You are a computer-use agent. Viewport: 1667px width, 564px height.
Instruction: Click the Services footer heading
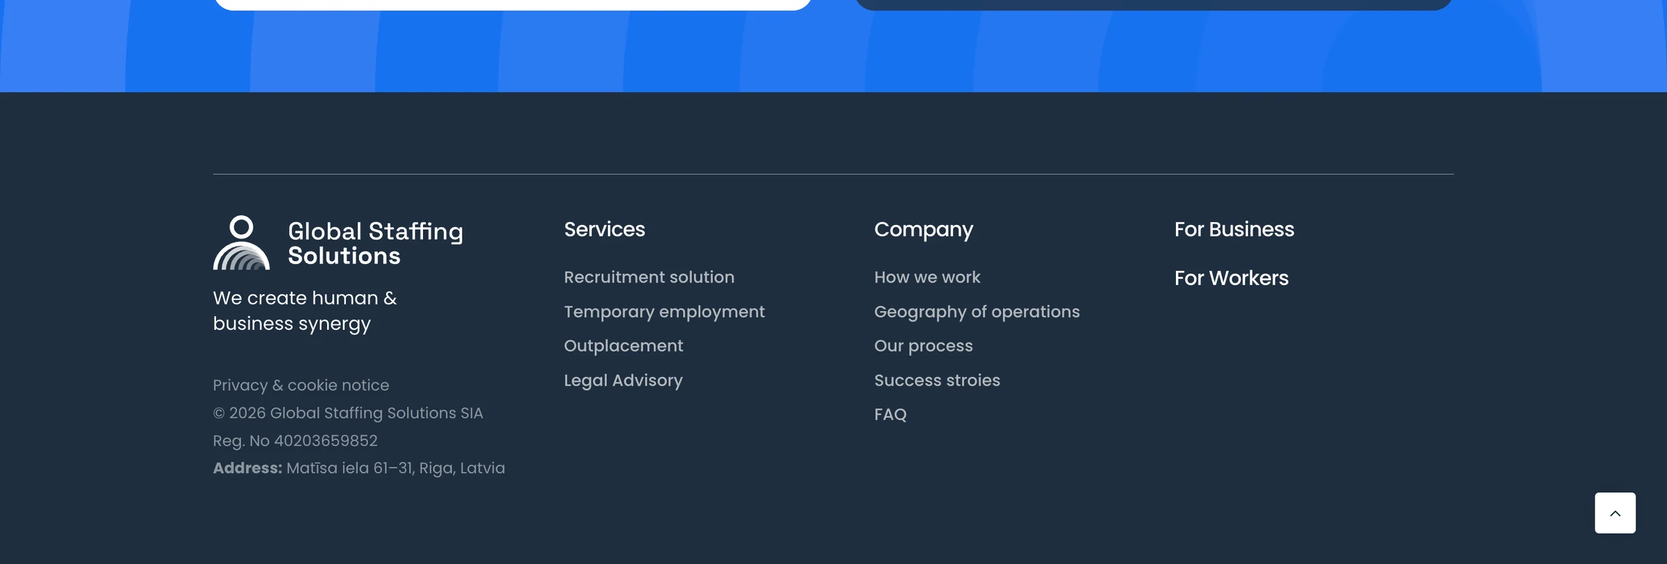(604, 229)
